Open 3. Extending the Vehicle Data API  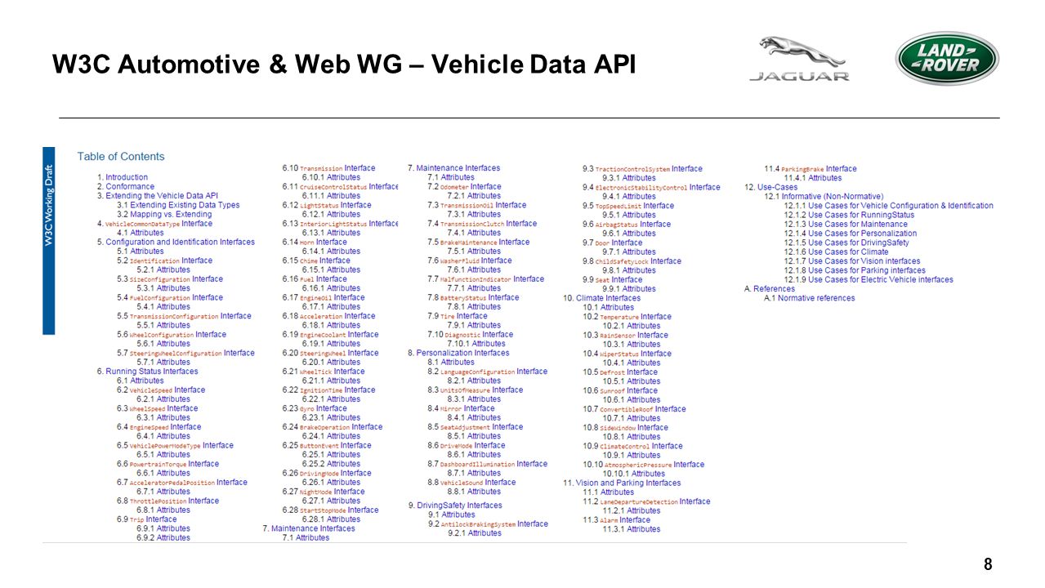(158, 196)
